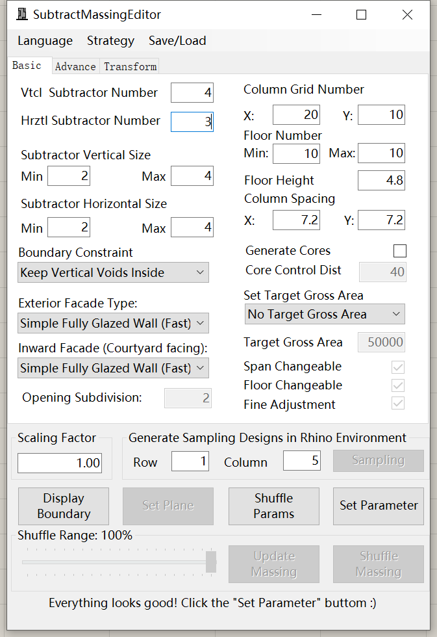Click the Display Boundary button
The width and height of the screenshot is (437, 637).
click(x=64, y=506)
